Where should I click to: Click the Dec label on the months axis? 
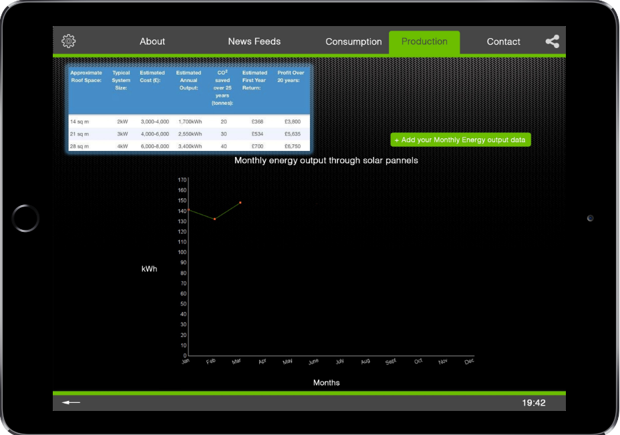click(x=469, y=361)
